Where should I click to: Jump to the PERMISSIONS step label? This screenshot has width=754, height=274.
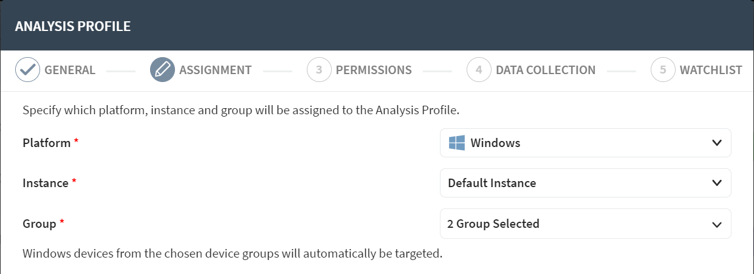tap(374, 70)
